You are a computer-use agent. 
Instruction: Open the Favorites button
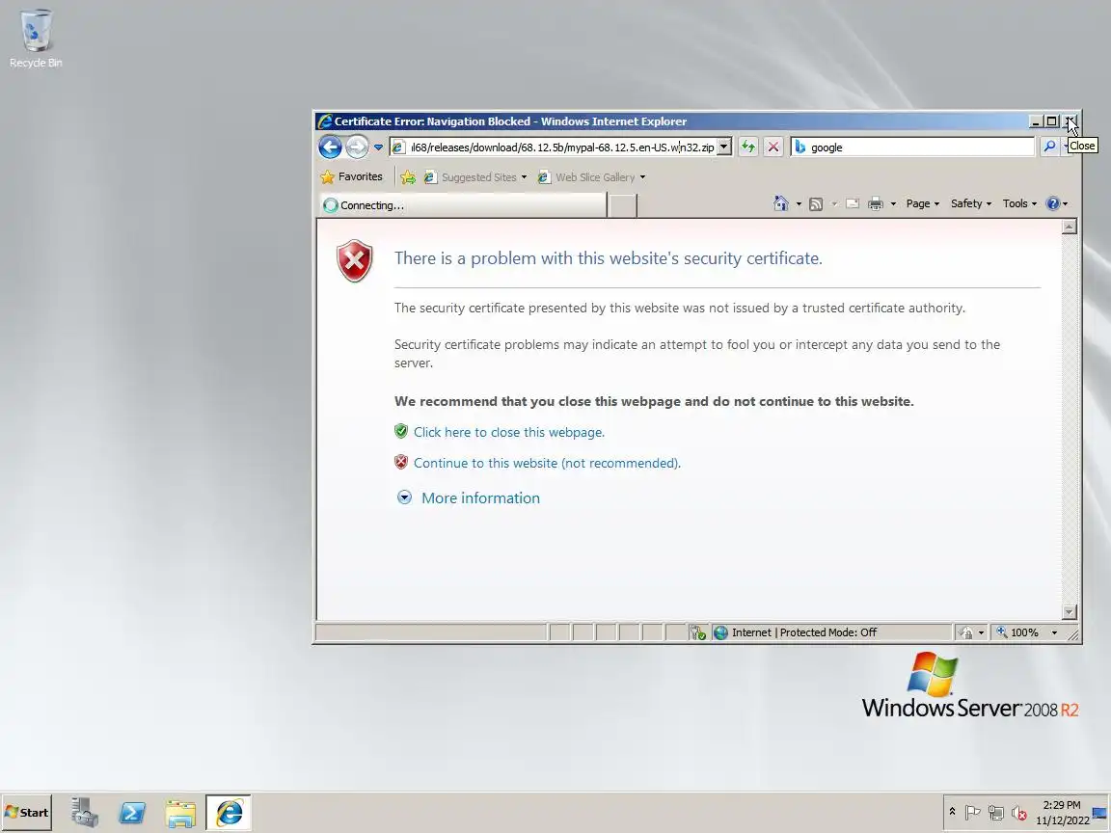(351, 177)
